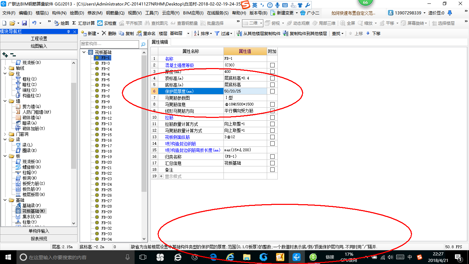469x264 pixels.
Task: Click 复制构件到其他楼层
Action: [305, 33]
